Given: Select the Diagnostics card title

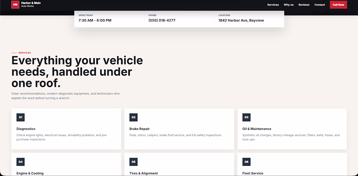Looking at the screenshot, I should (26, 129).
